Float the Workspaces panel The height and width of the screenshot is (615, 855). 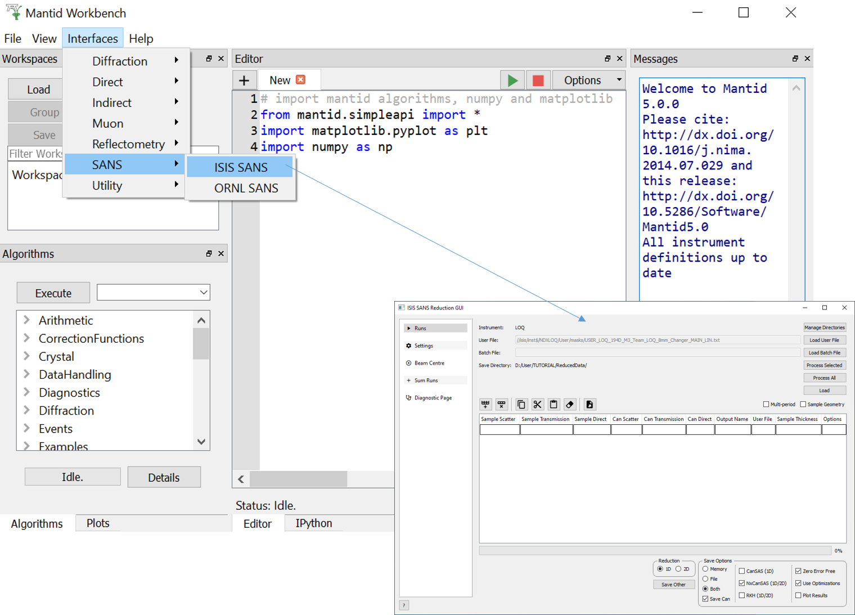pyautogui.click(x=209, y=59)
